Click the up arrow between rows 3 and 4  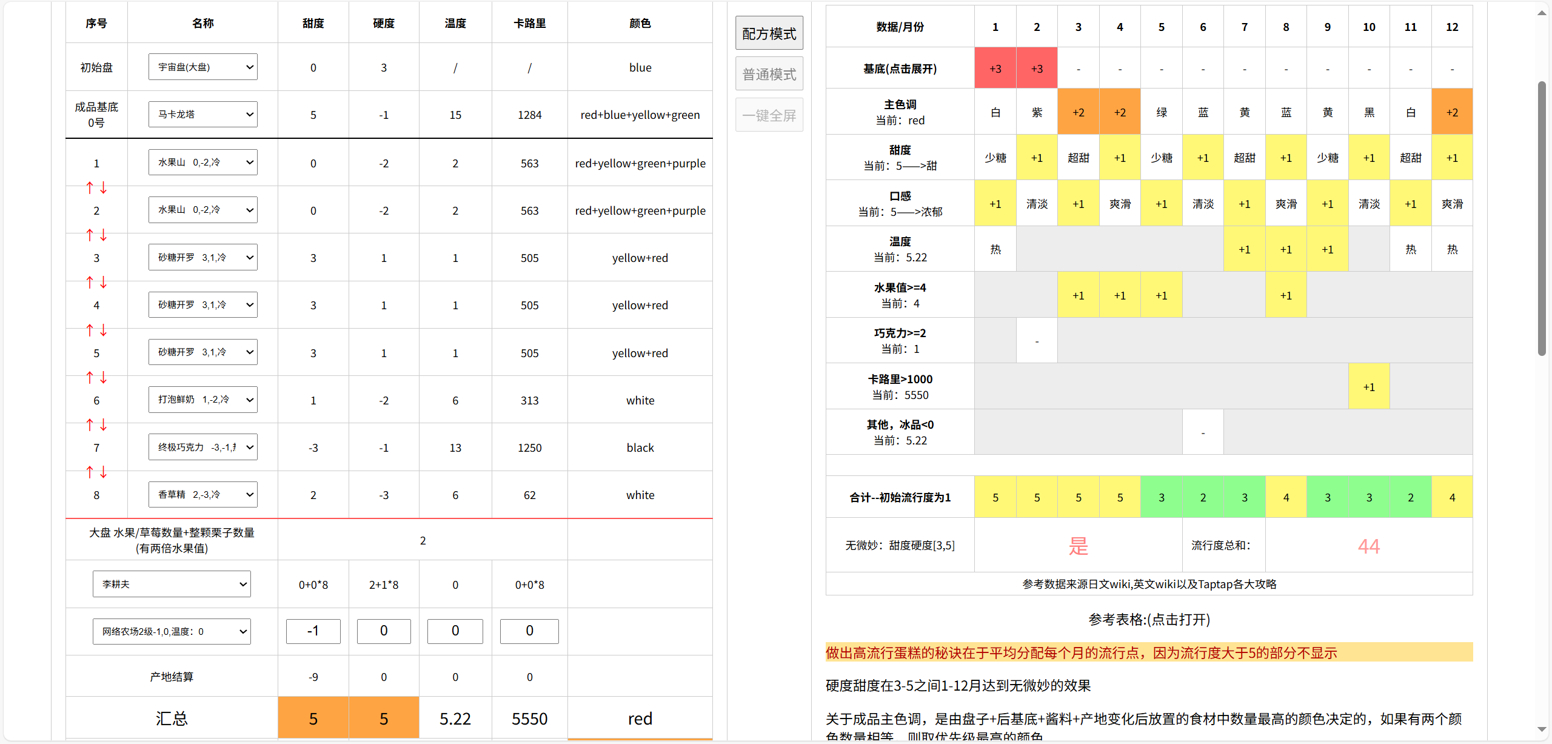(90, 283)
